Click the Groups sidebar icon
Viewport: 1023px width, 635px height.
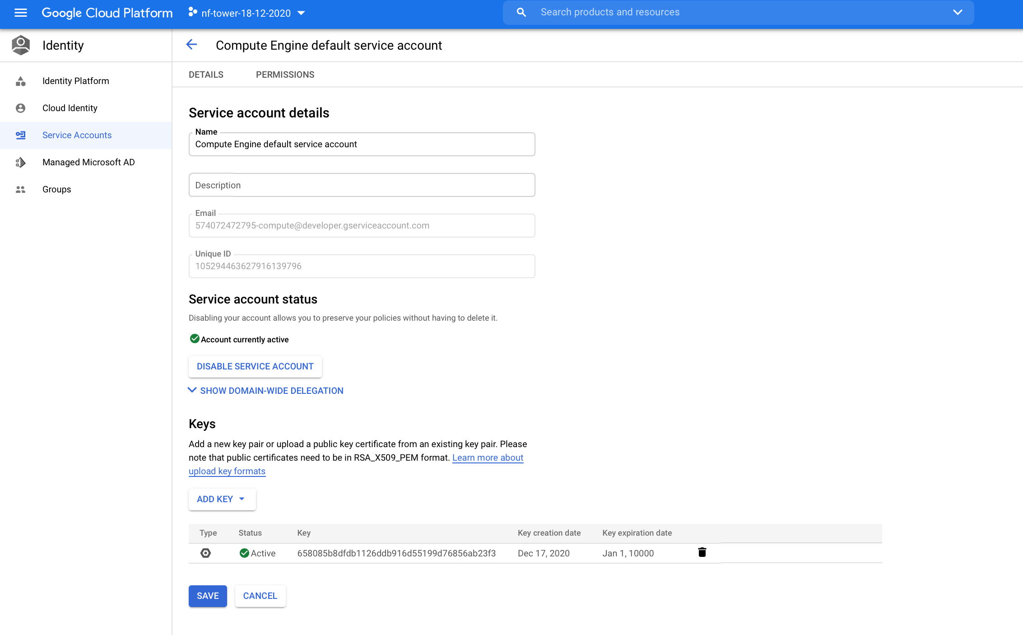point(21,189)
